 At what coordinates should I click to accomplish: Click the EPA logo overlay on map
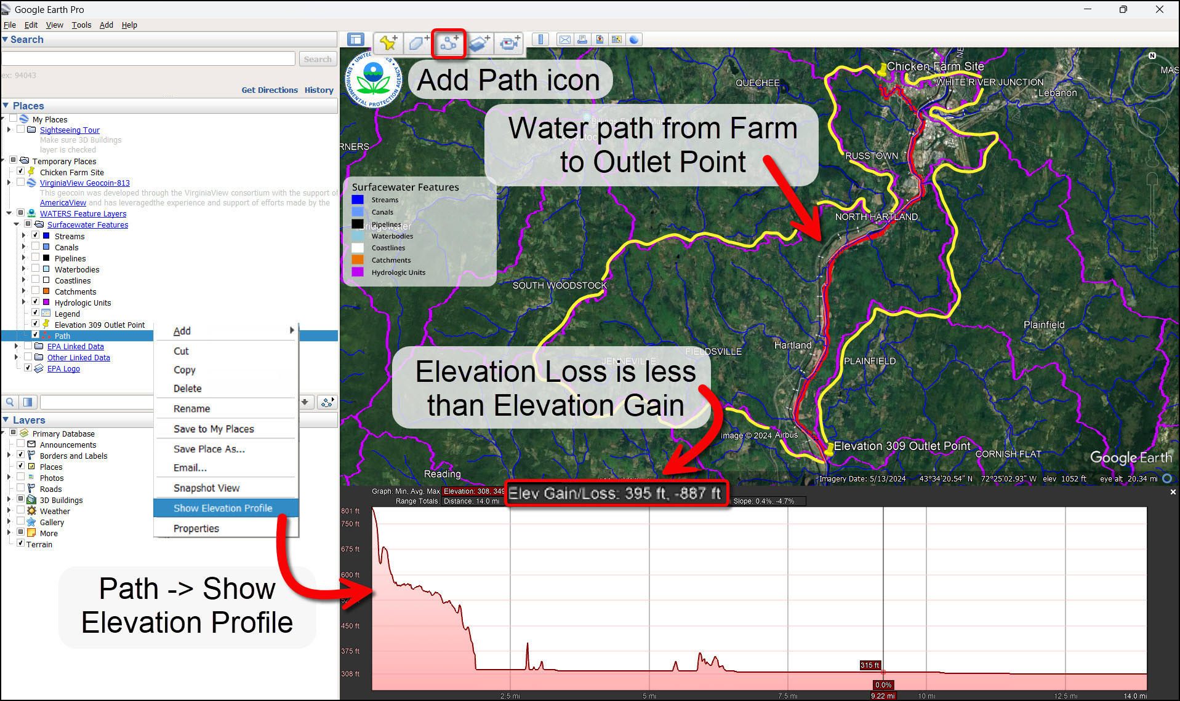pos(375,80)
